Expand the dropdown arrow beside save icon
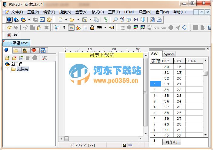213x150 pixels. [90, 20]
